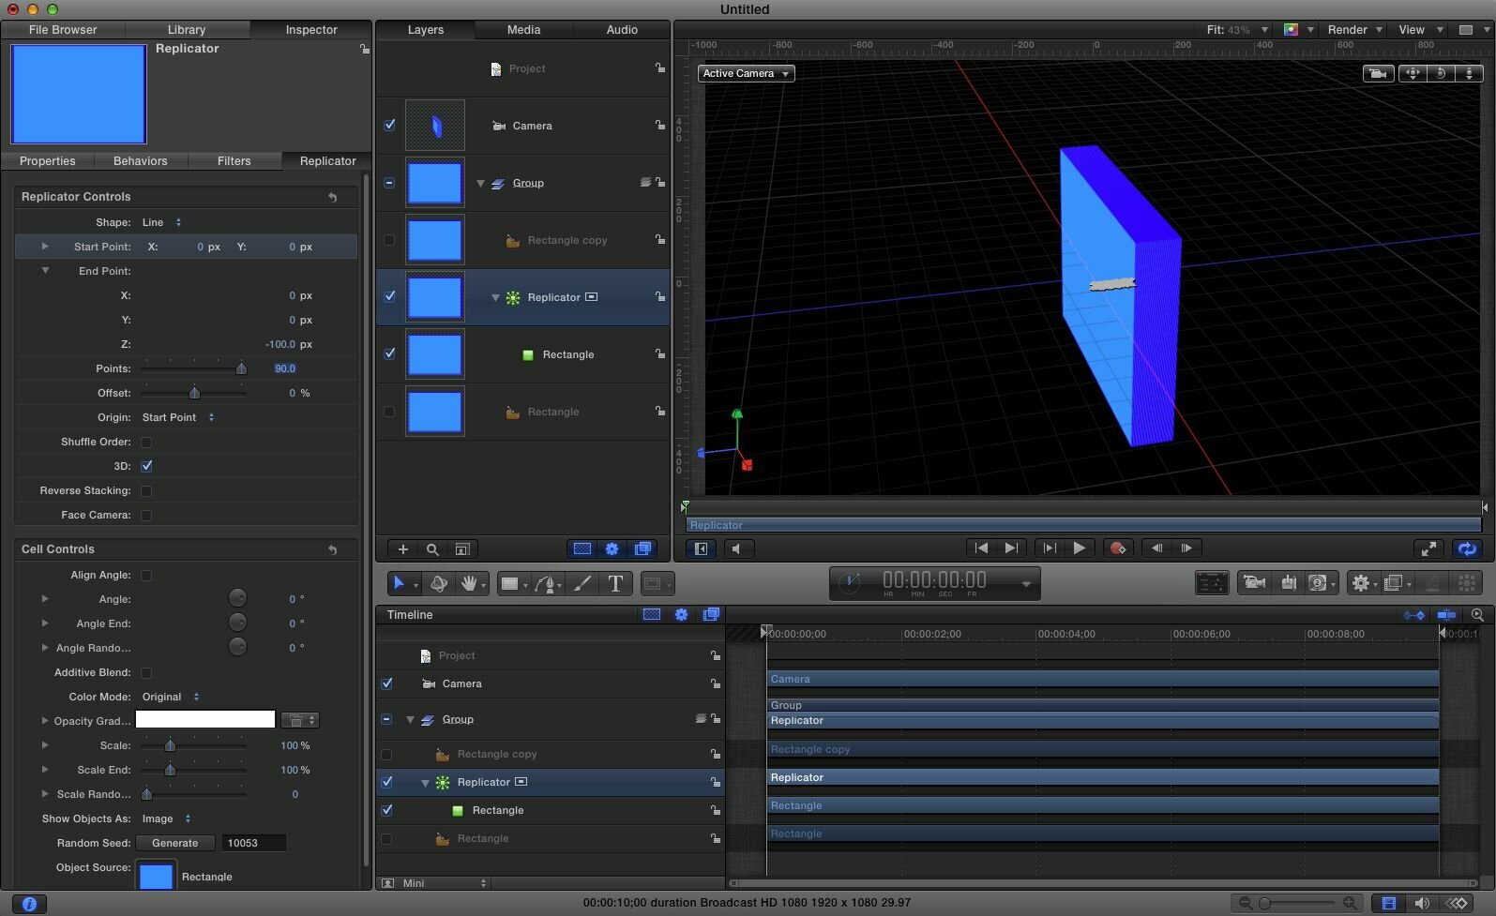
Task: Choose the Rectangle shape tool
Action: click(x=510, y=583)
